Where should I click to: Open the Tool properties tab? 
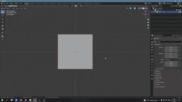152,39
